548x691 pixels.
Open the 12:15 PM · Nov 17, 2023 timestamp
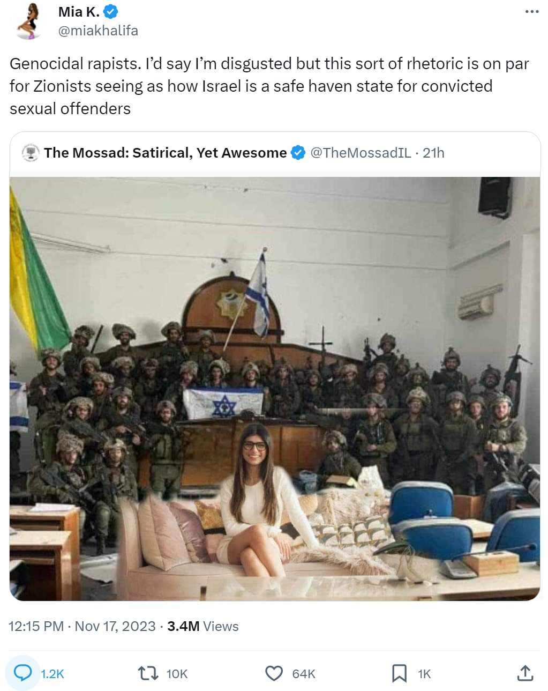(82, 626)
